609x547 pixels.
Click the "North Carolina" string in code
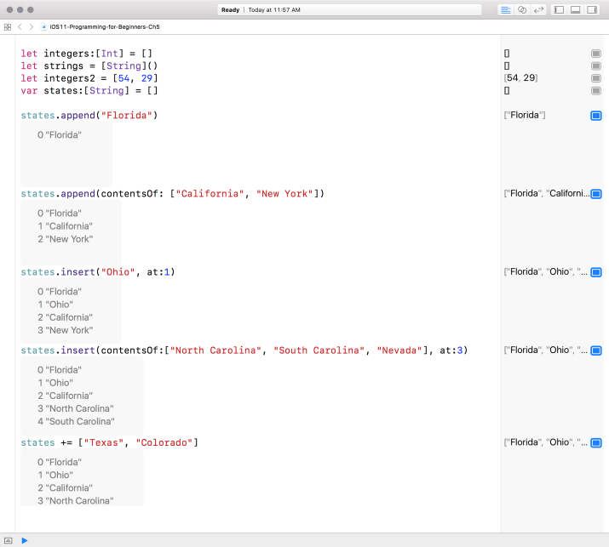[215, 350]
